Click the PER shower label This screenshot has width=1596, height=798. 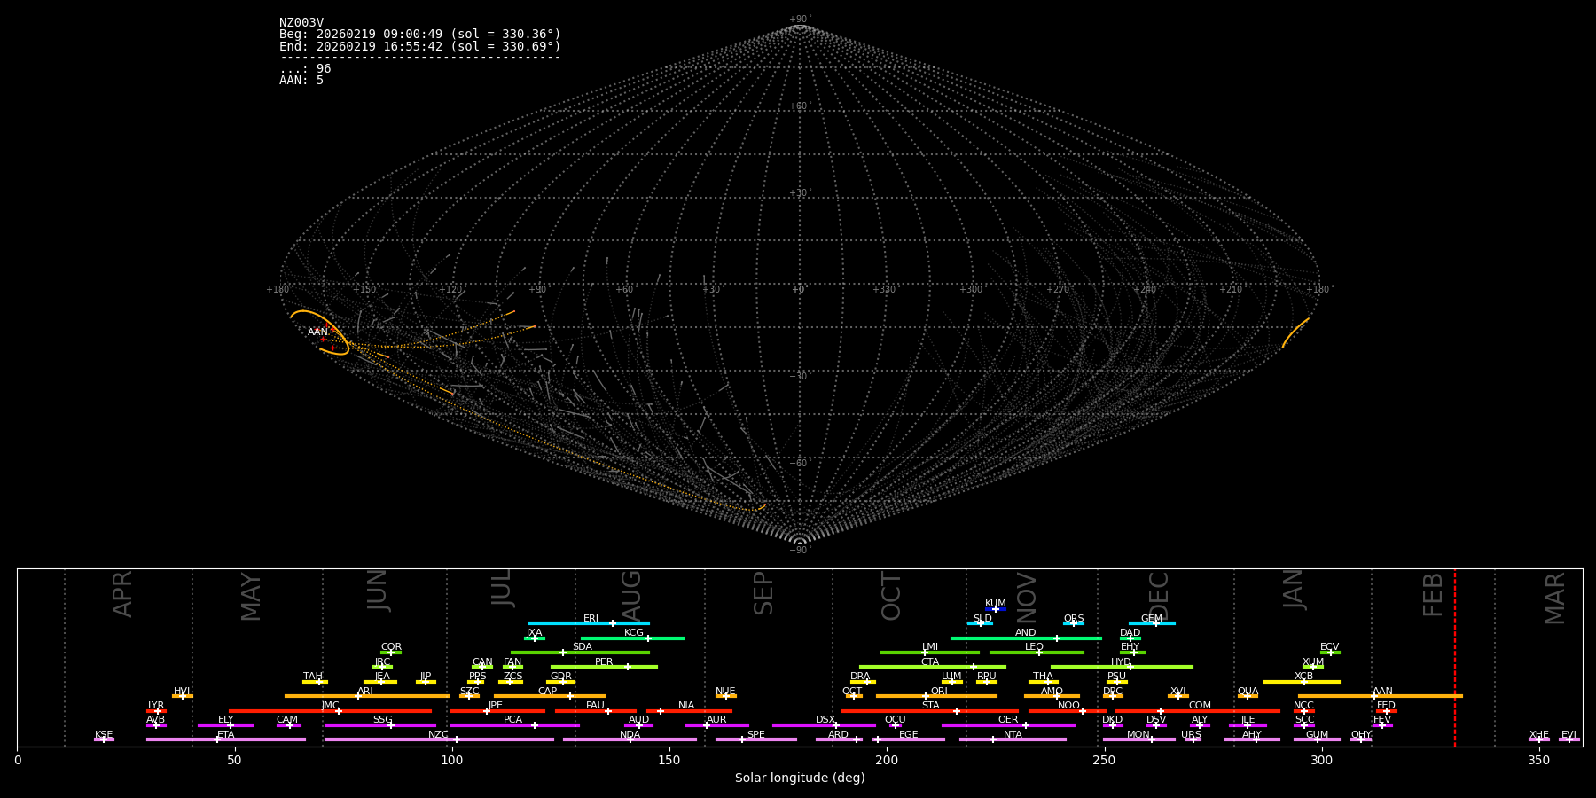coord(604,662)
